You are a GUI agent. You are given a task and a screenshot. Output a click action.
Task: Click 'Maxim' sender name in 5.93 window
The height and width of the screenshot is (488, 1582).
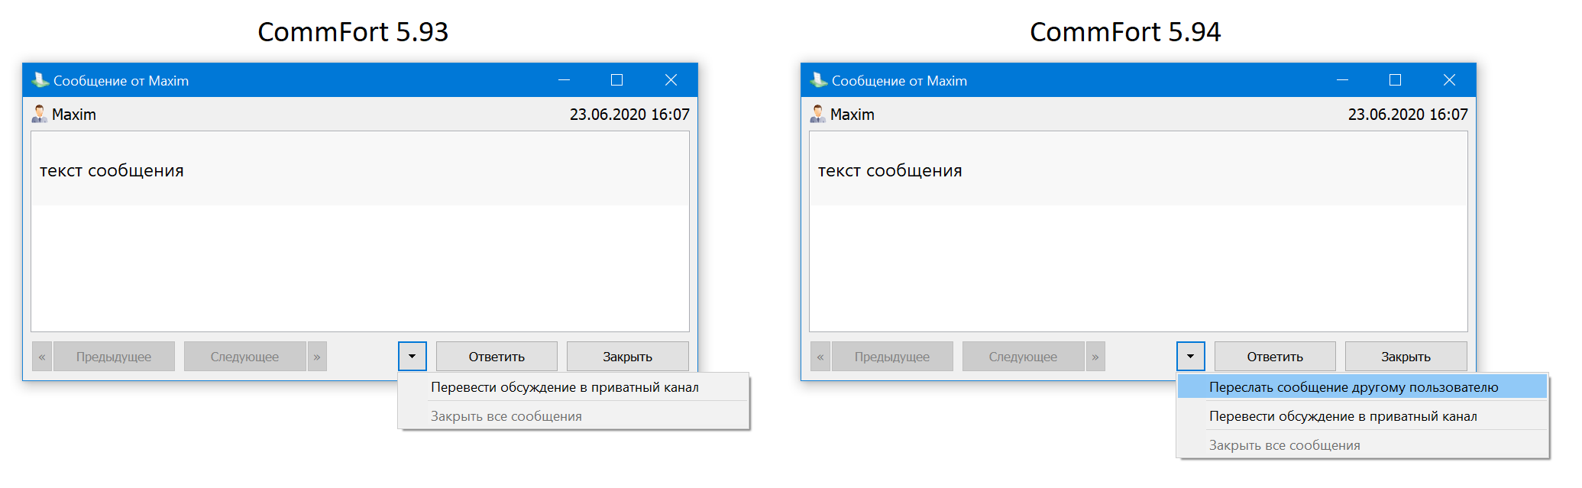74,115
